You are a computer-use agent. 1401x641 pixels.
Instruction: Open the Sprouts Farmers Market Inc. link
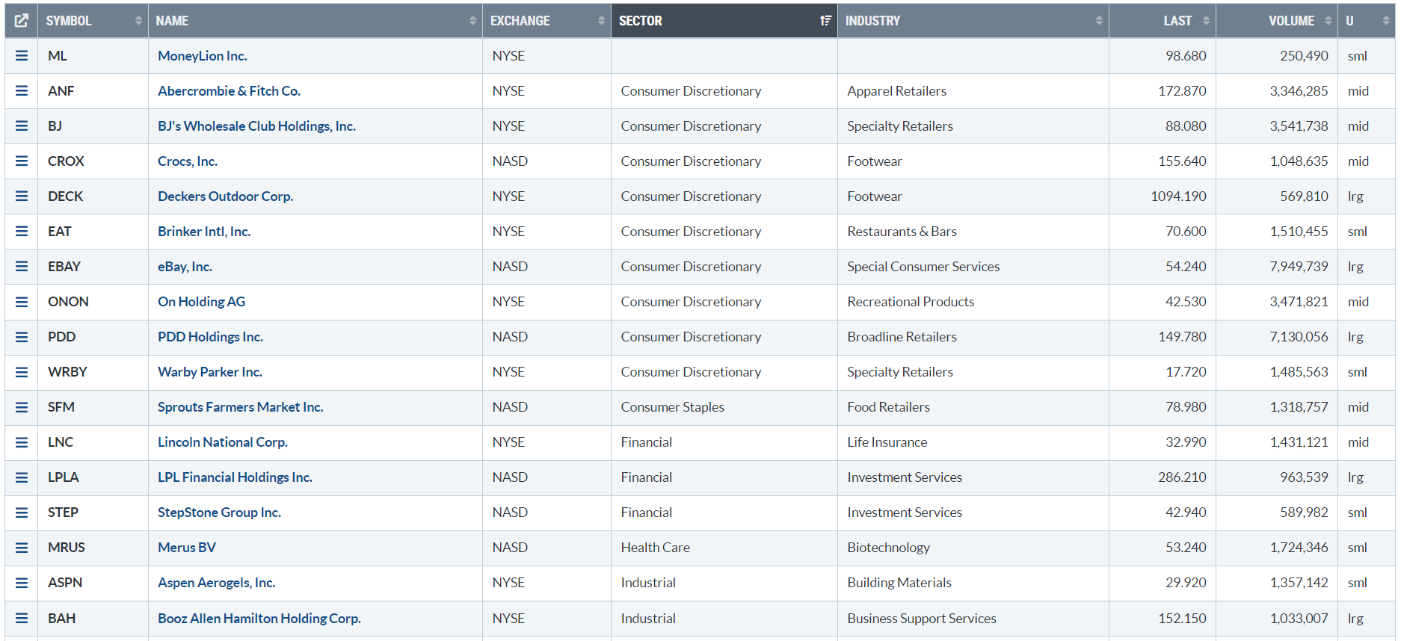(240, 407)
